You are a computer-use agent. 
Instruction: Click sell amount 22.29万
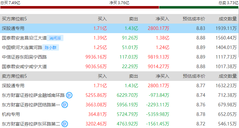[x=130, y=67]
